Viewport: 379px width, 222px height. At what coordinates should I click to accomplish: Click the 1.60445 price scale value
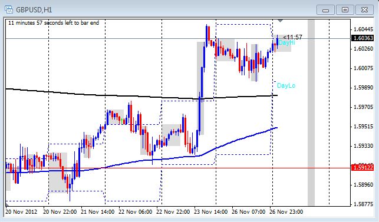pyautogui.click(x=363, y=29)
